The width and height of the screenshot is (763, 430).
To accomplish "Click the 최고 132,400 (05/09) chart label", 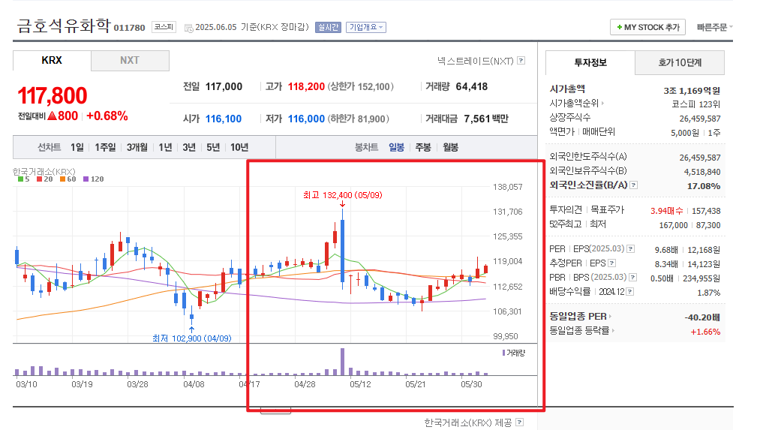I will point(343,195).
